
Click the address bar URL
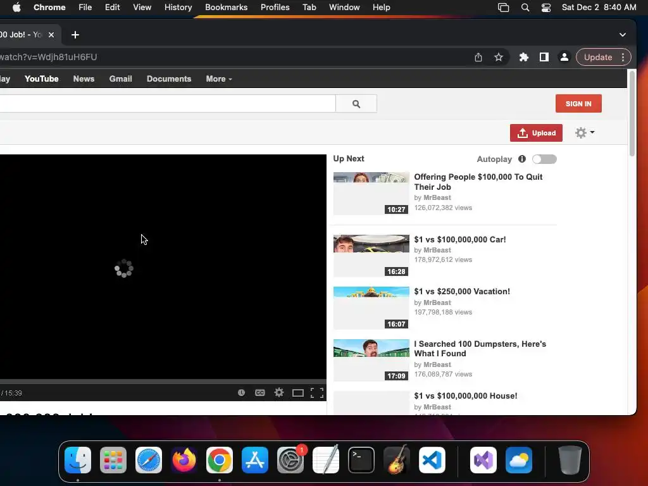coord(48,57)
